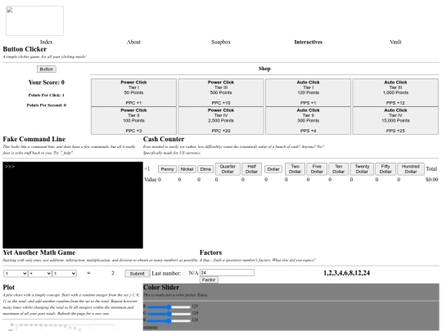Toggle the +1 increment mode label
This screenshot has height=331, width=442.
(147, 169)
